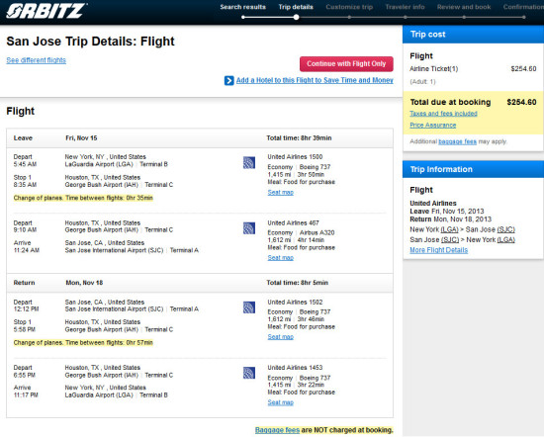Screen dimensions: 544x437
Task: Select the Trip details step
Action: pos(296,7)
